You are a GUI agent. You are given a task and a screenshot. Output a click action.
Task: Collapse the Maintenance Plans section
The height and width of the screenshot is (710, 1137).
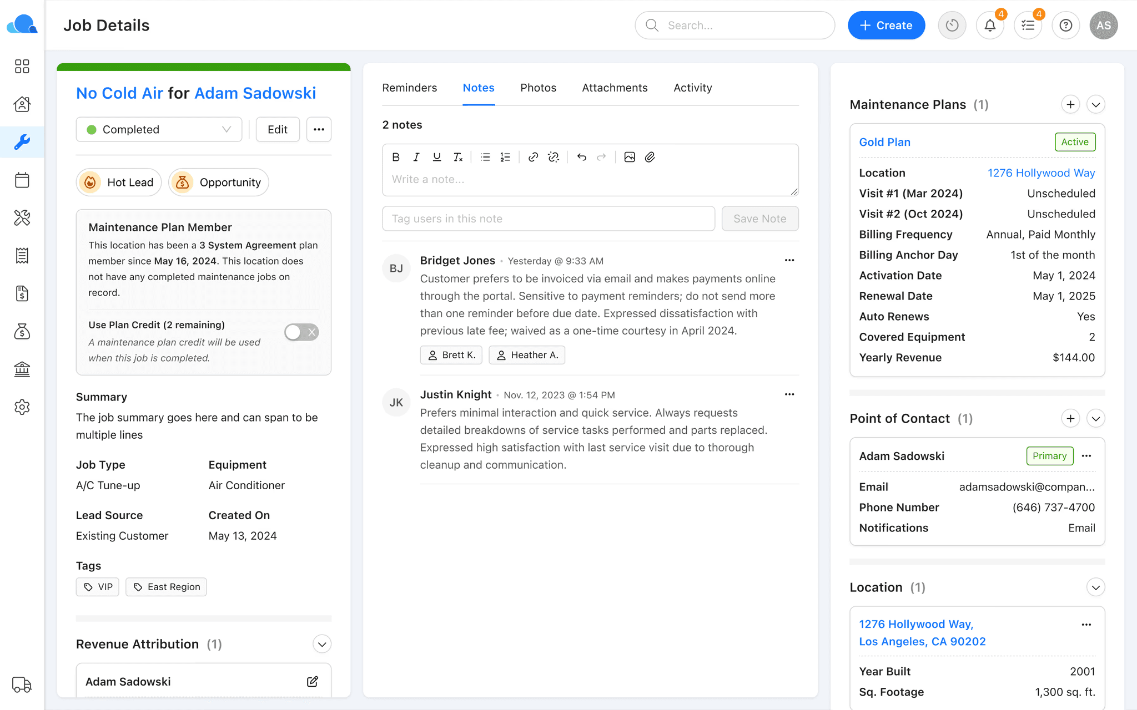coord(1095,104)
